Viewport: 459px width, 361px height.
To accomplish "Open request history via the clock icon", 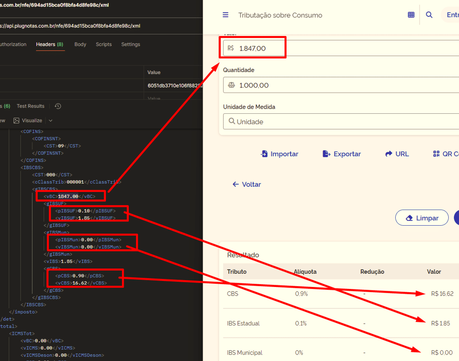I will [x=58, y=106].
